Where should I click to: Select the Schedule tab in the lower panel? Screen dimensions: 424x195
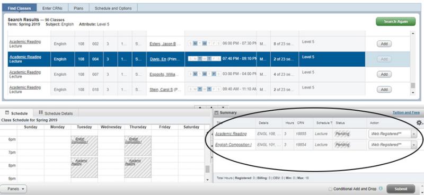[16, 113]
